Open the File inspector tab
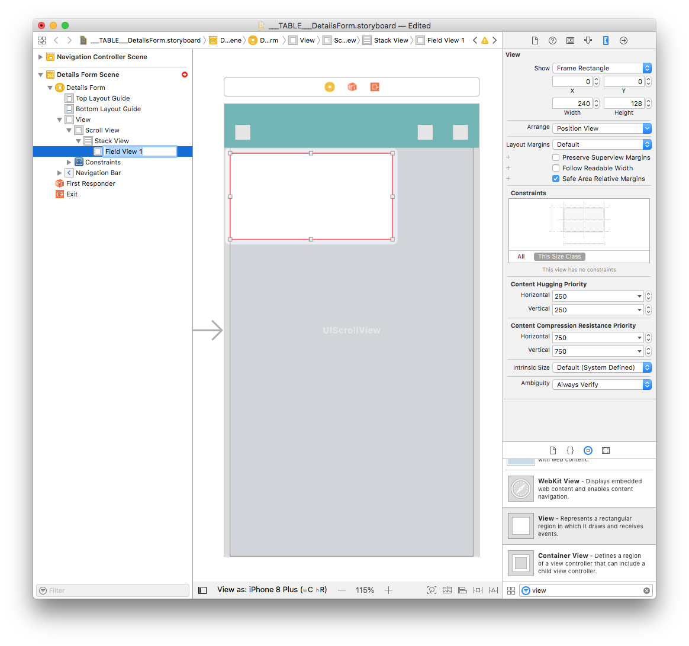The image size is (689, 646). tap(535, 40)
